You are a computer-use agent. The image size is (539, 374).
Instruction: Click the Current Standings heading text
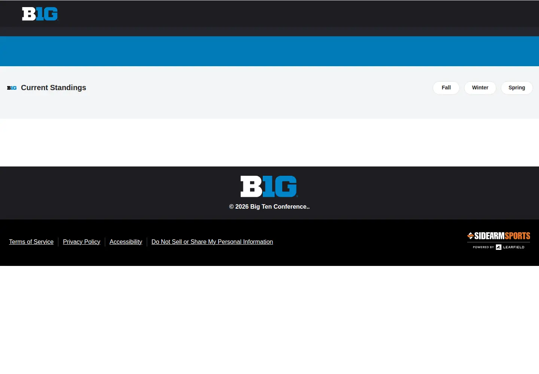[x=54, y=88]
